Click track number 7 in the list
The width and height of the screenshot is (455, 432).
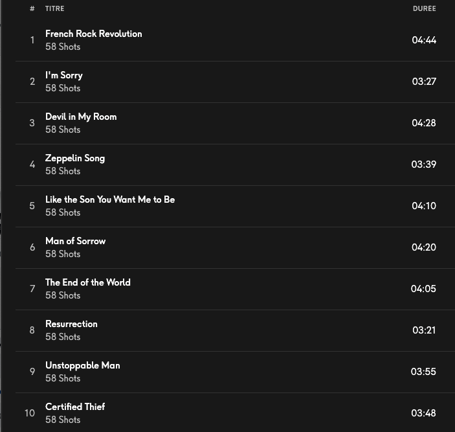[32, 289]
